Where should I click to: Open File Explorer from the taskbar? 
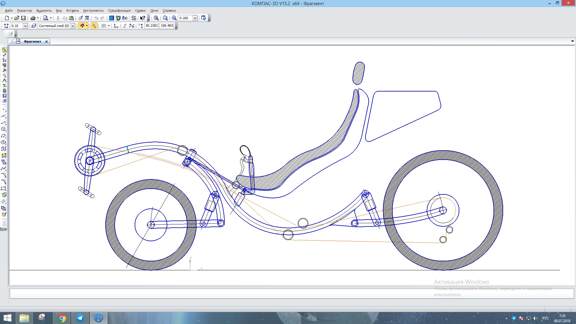[24, 318]
